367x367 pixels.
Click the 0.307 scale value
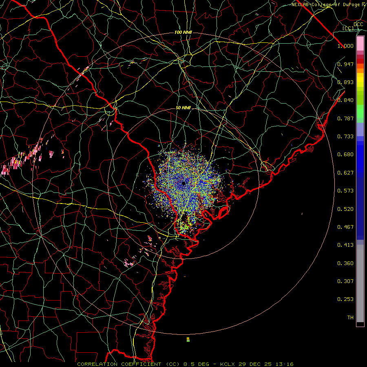coord(345,281)
